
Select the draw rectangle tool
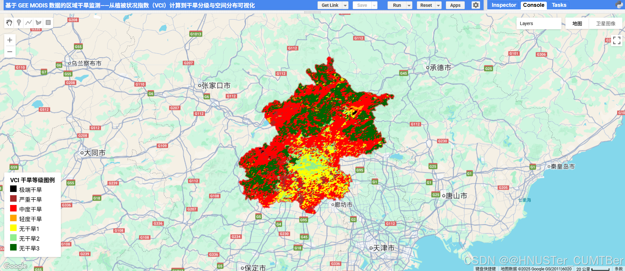pyautogui.click(x=48, y=22)
